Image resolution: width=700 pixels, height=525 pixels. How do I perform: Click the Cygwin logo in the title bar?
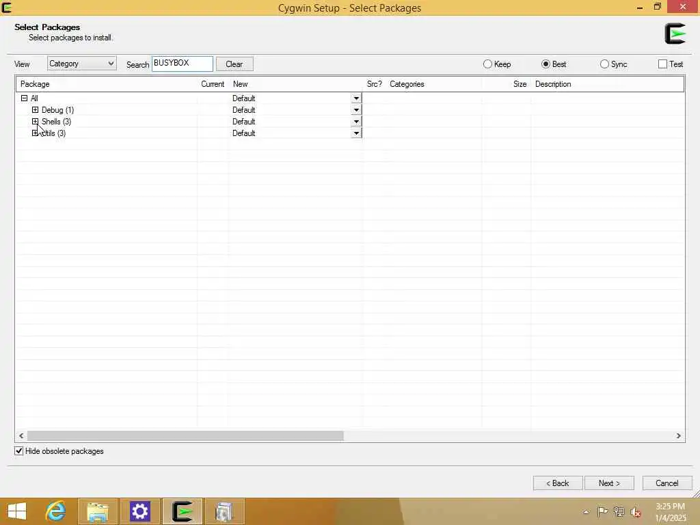[x=6, y=7]
